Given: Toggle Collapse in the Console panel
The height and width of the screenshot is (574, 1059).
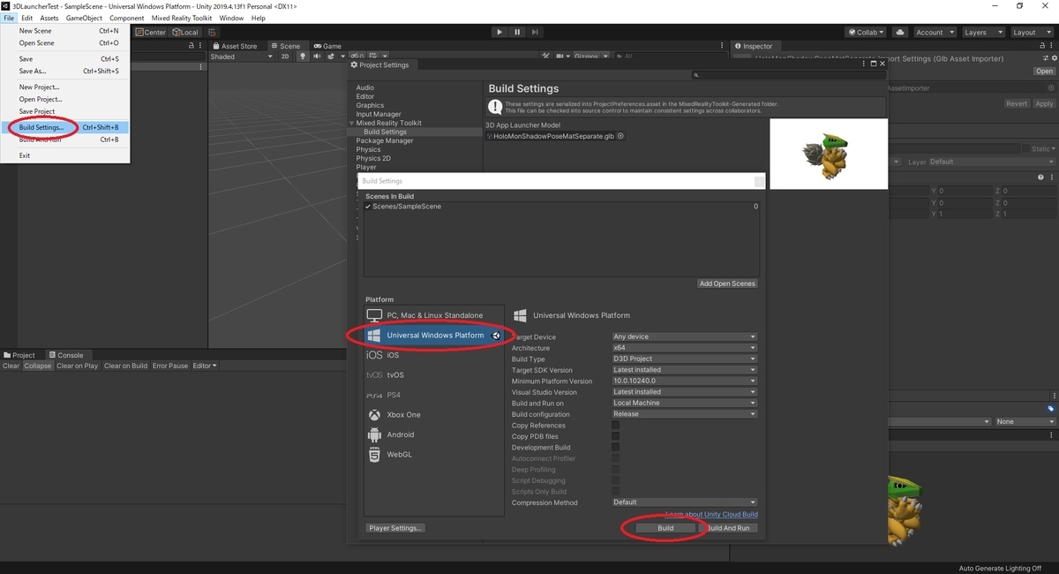Looking at the screenshot, I should (38, 366).
